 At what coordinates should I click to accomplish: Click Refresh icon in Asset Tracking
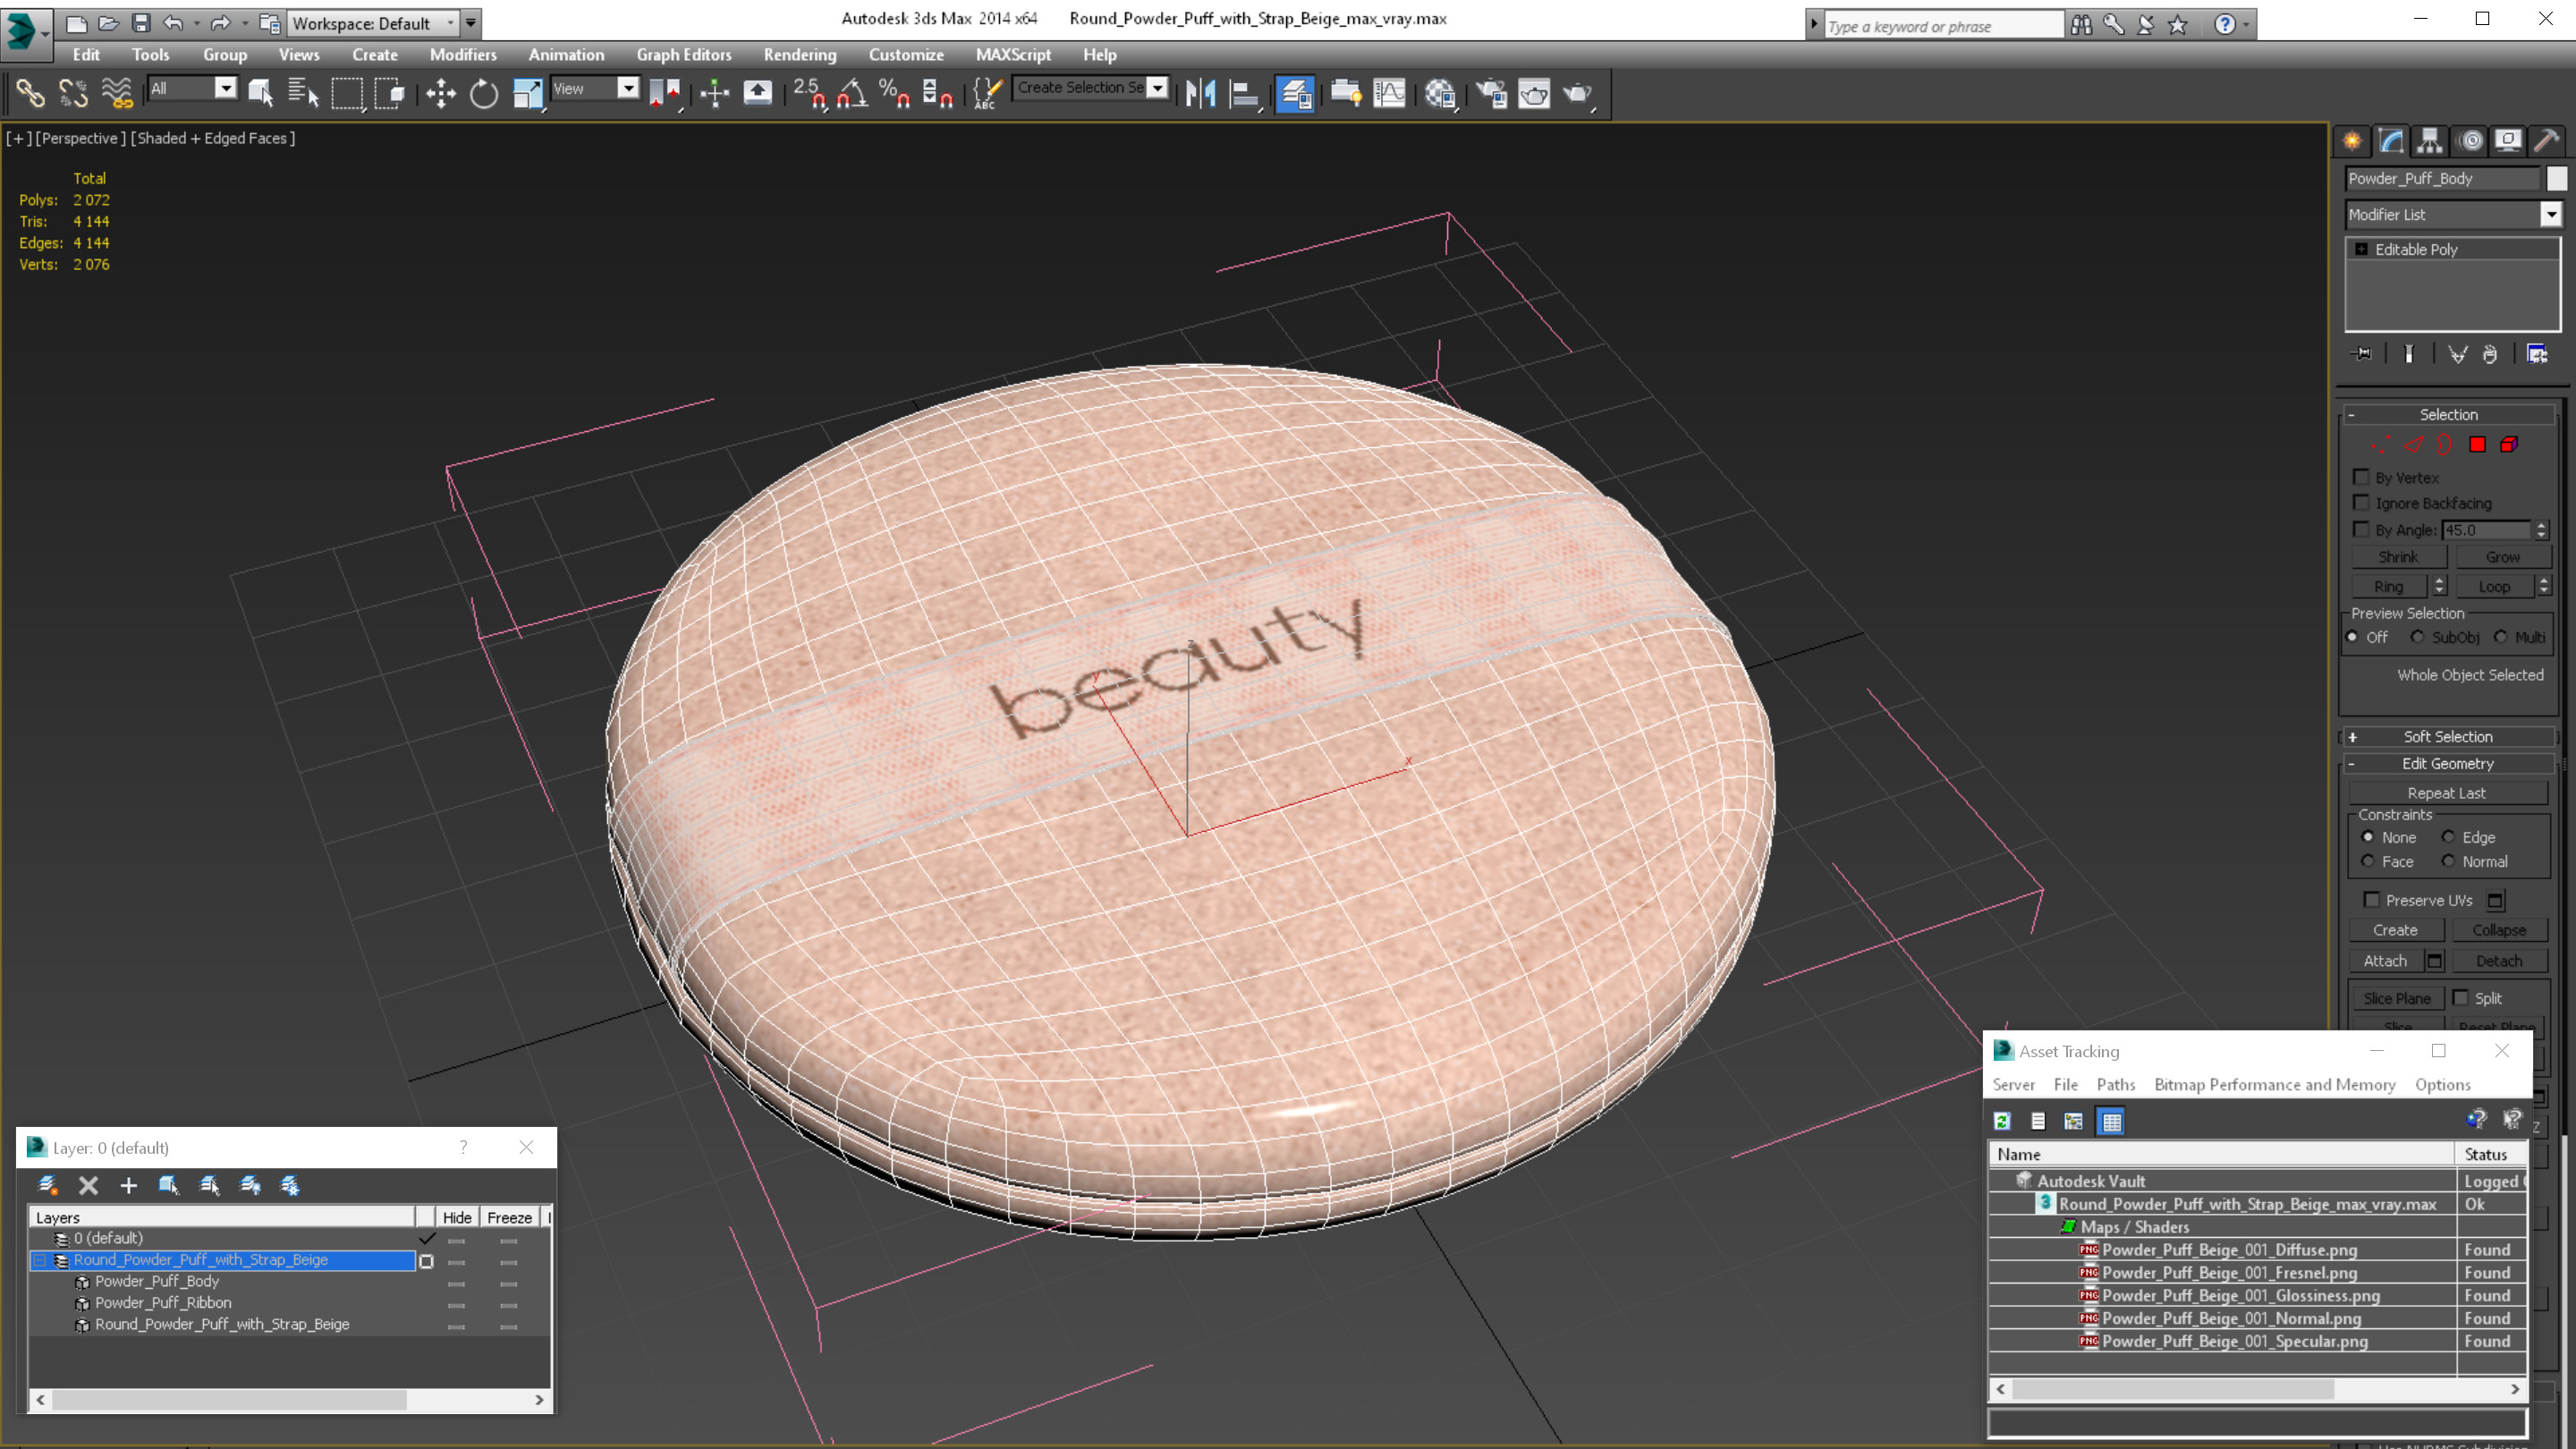(x=2002, y=1121)
